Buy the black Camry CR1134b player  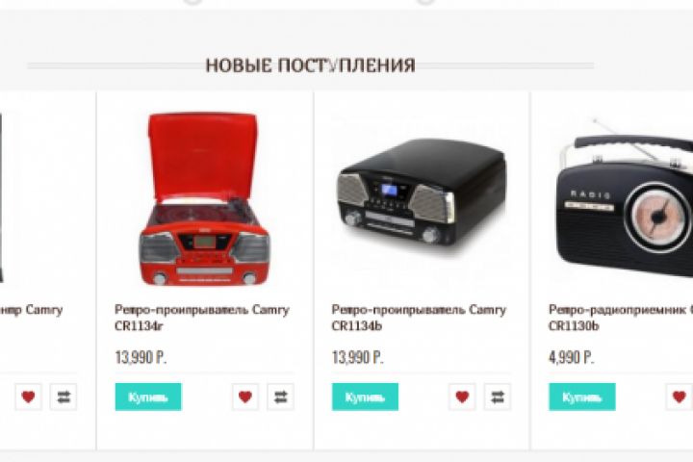click(365, 397)
